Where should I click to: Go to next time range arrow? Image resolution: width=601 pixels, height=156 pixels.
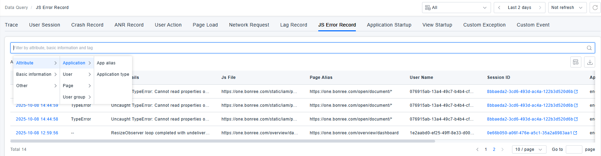point(540,8)
